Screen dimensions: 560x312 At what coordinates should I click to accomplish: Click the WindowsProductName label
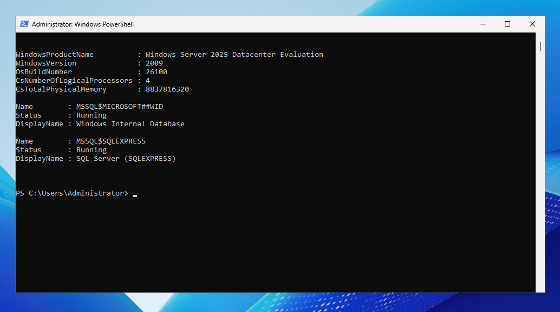(55, 54)
